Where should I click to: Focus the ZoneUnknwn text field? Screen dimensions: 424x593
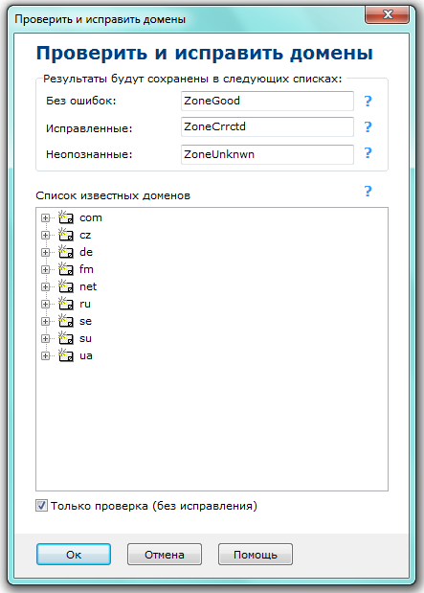pyautogui.click(x=267, y=154)
